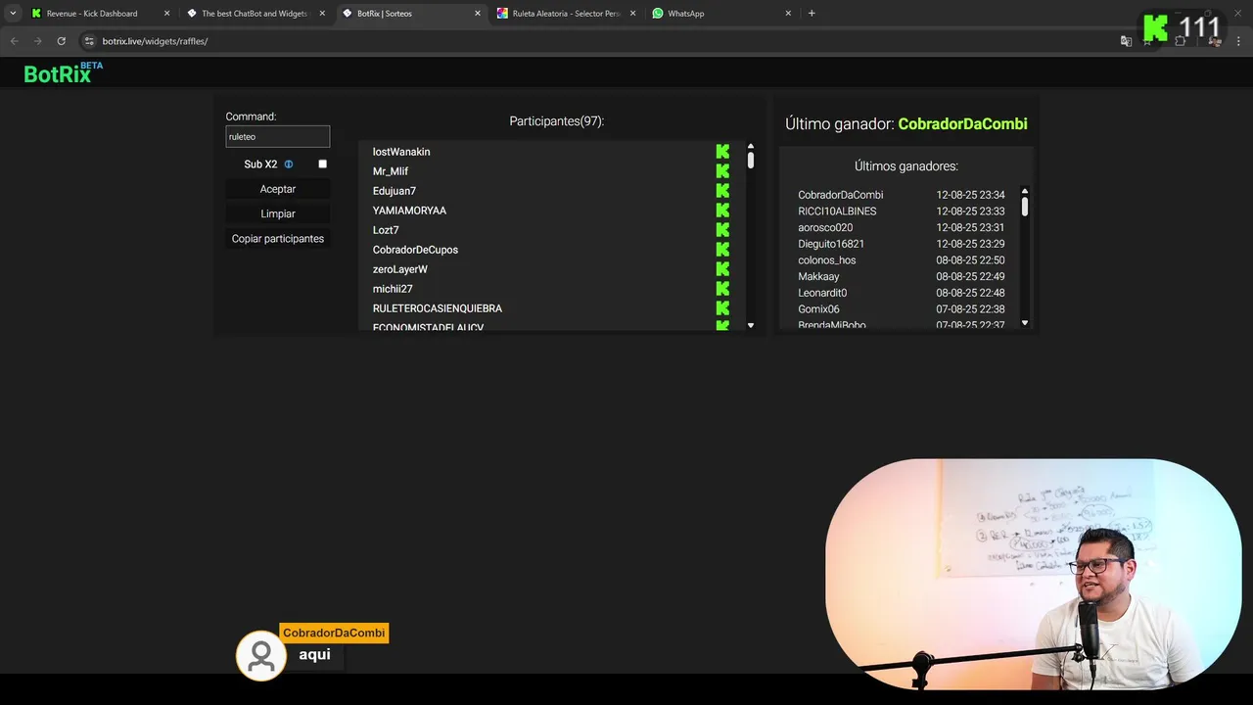
Task: Open The best ChatBot and Widgets tab
Action: tap(256, 14)
